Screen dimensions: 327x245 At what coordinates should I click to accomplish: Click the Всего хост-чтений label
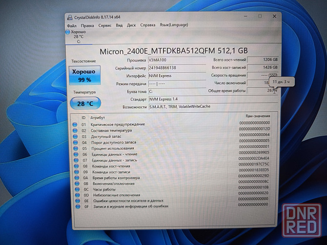229,60
